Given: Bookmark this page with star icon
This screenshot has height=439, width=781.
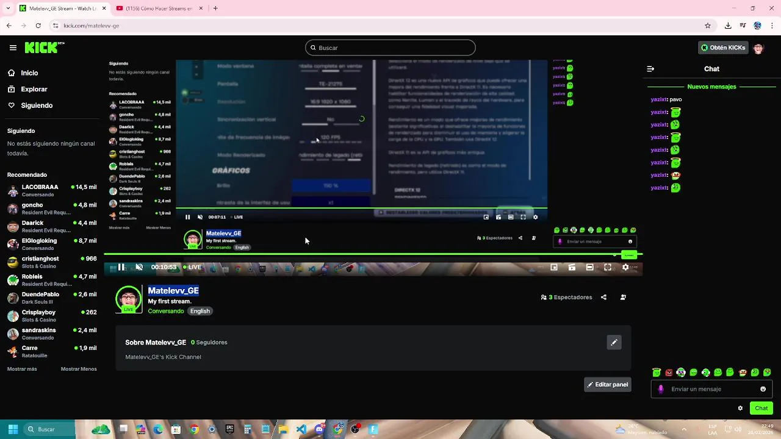Looking at the screenshot, I should pos(708,26).
